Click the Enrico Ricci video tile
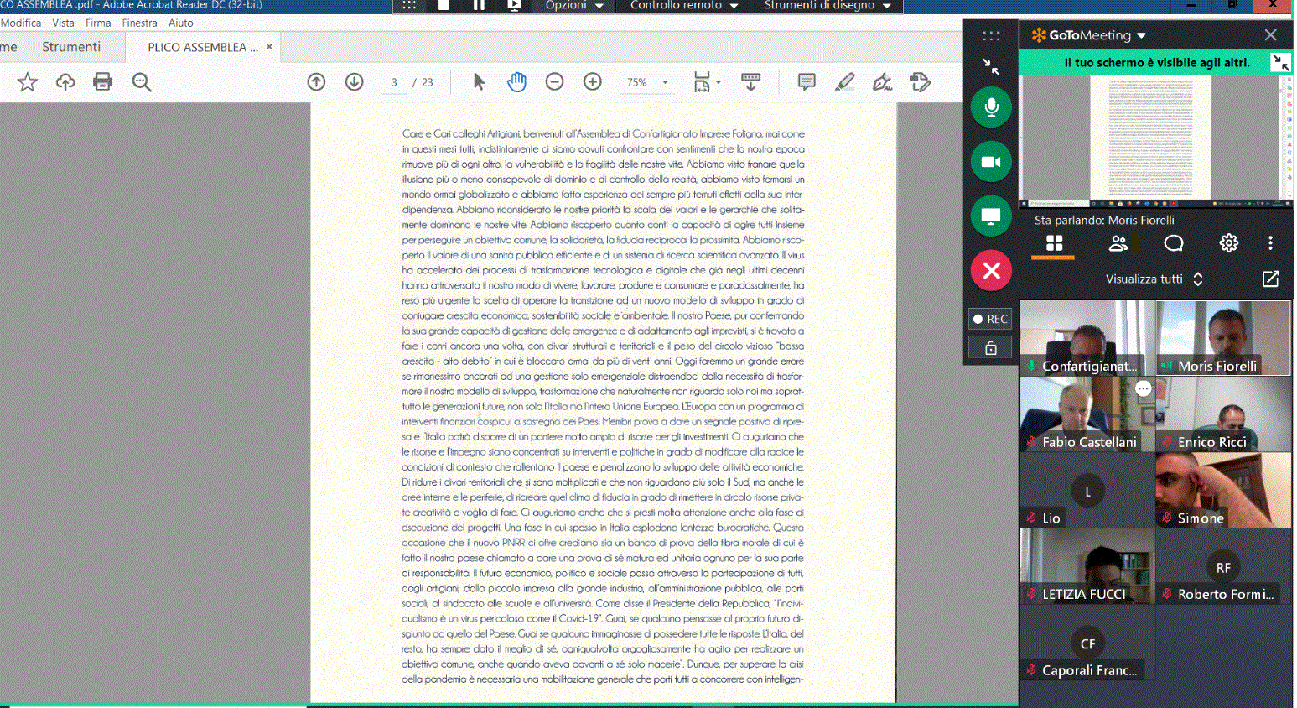Screen dimensions: 1297x708 [x=1223, y=414]
